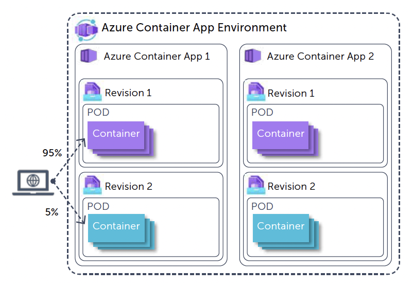Click Revision 2 icon in Container App 1
Viewport: 413px width, 287px height.
[x=93, y=185]
